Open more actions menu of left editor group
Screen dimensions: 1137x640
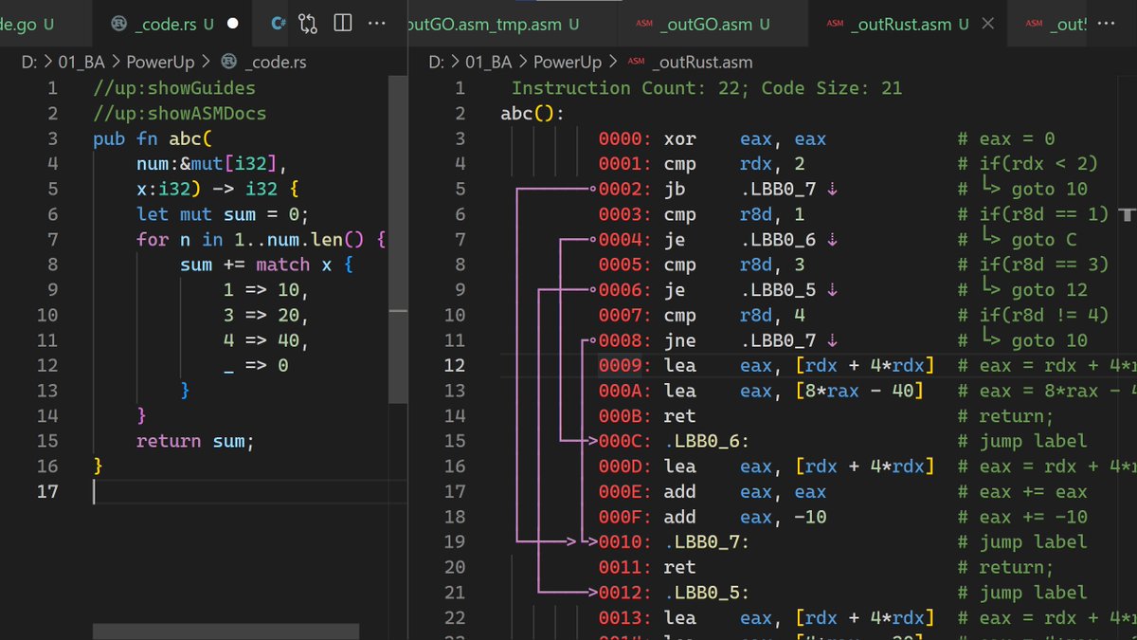tap(377, 23)
